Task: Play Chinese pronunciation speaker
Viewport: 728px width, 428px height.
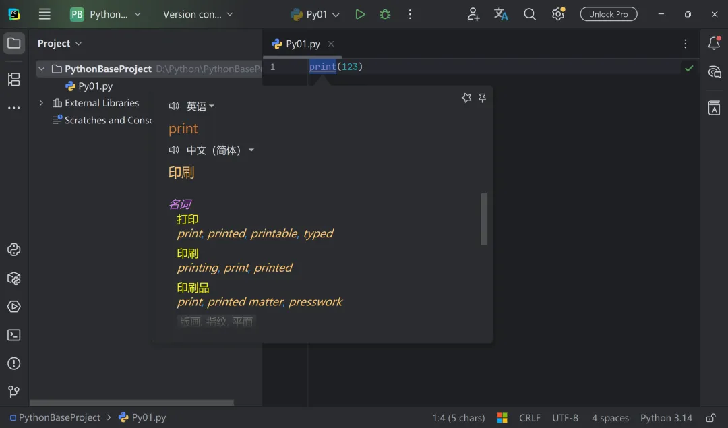Action: [174, 150]
